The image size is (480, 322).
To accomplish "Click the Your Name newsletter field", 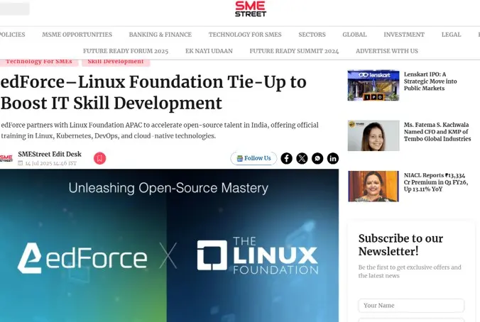I will pyautogui.click(x=411, y=306).
